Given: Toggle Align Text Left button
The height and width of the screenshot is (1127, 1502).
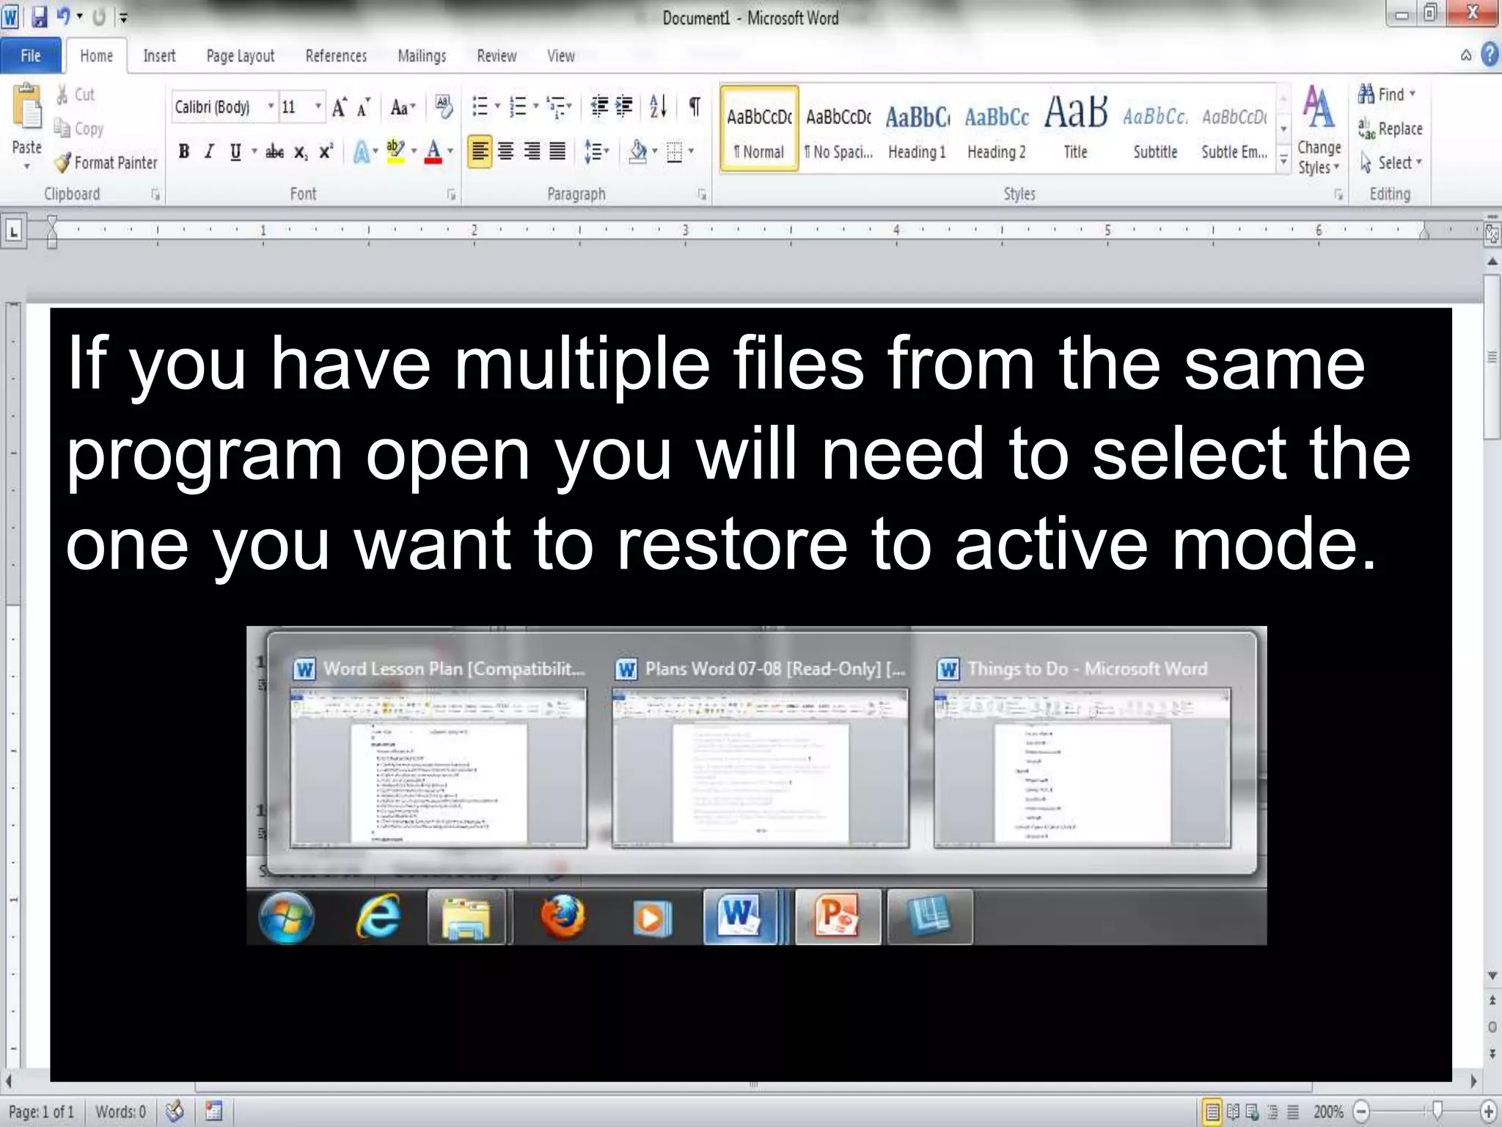Looking at the screenshot, I should [480, 152].
